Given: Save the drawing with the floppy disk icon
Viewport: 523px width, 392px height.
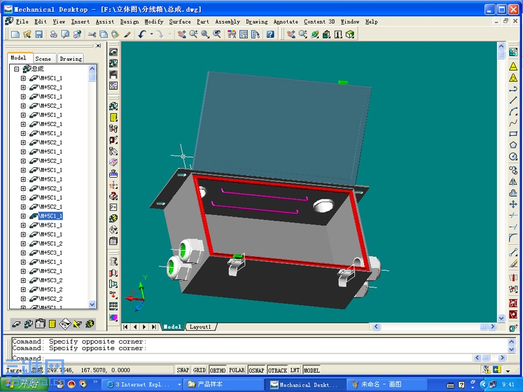Looking at the screenshot, I should (39, 34).
